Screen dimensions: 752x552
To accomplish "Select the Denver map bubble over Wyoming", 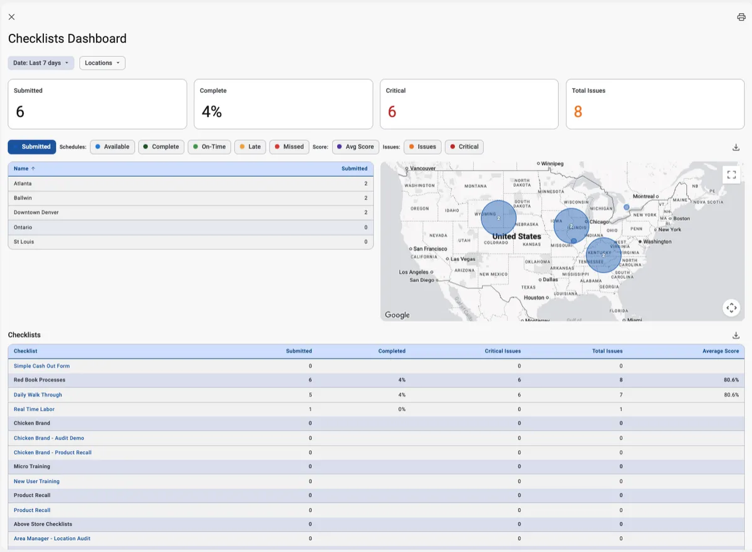I will 499,217.
